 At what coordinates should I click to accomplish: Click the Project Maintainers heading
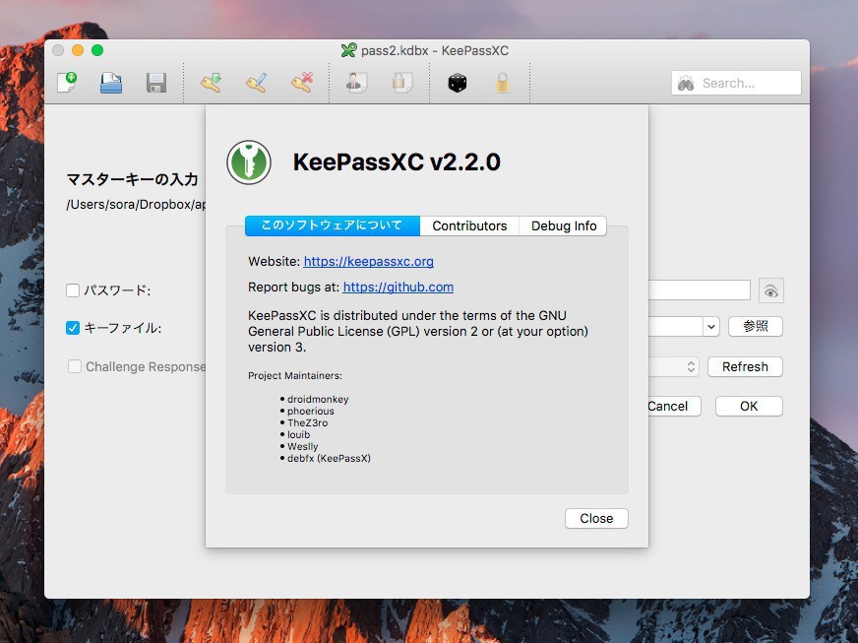click(295, 376)
